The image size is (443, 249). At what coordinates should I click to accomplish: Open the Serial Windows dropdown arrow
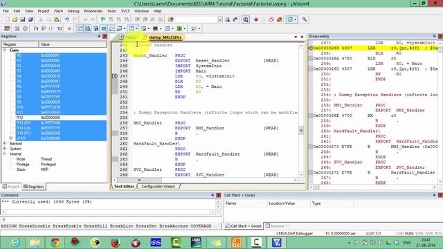point(149,28)
